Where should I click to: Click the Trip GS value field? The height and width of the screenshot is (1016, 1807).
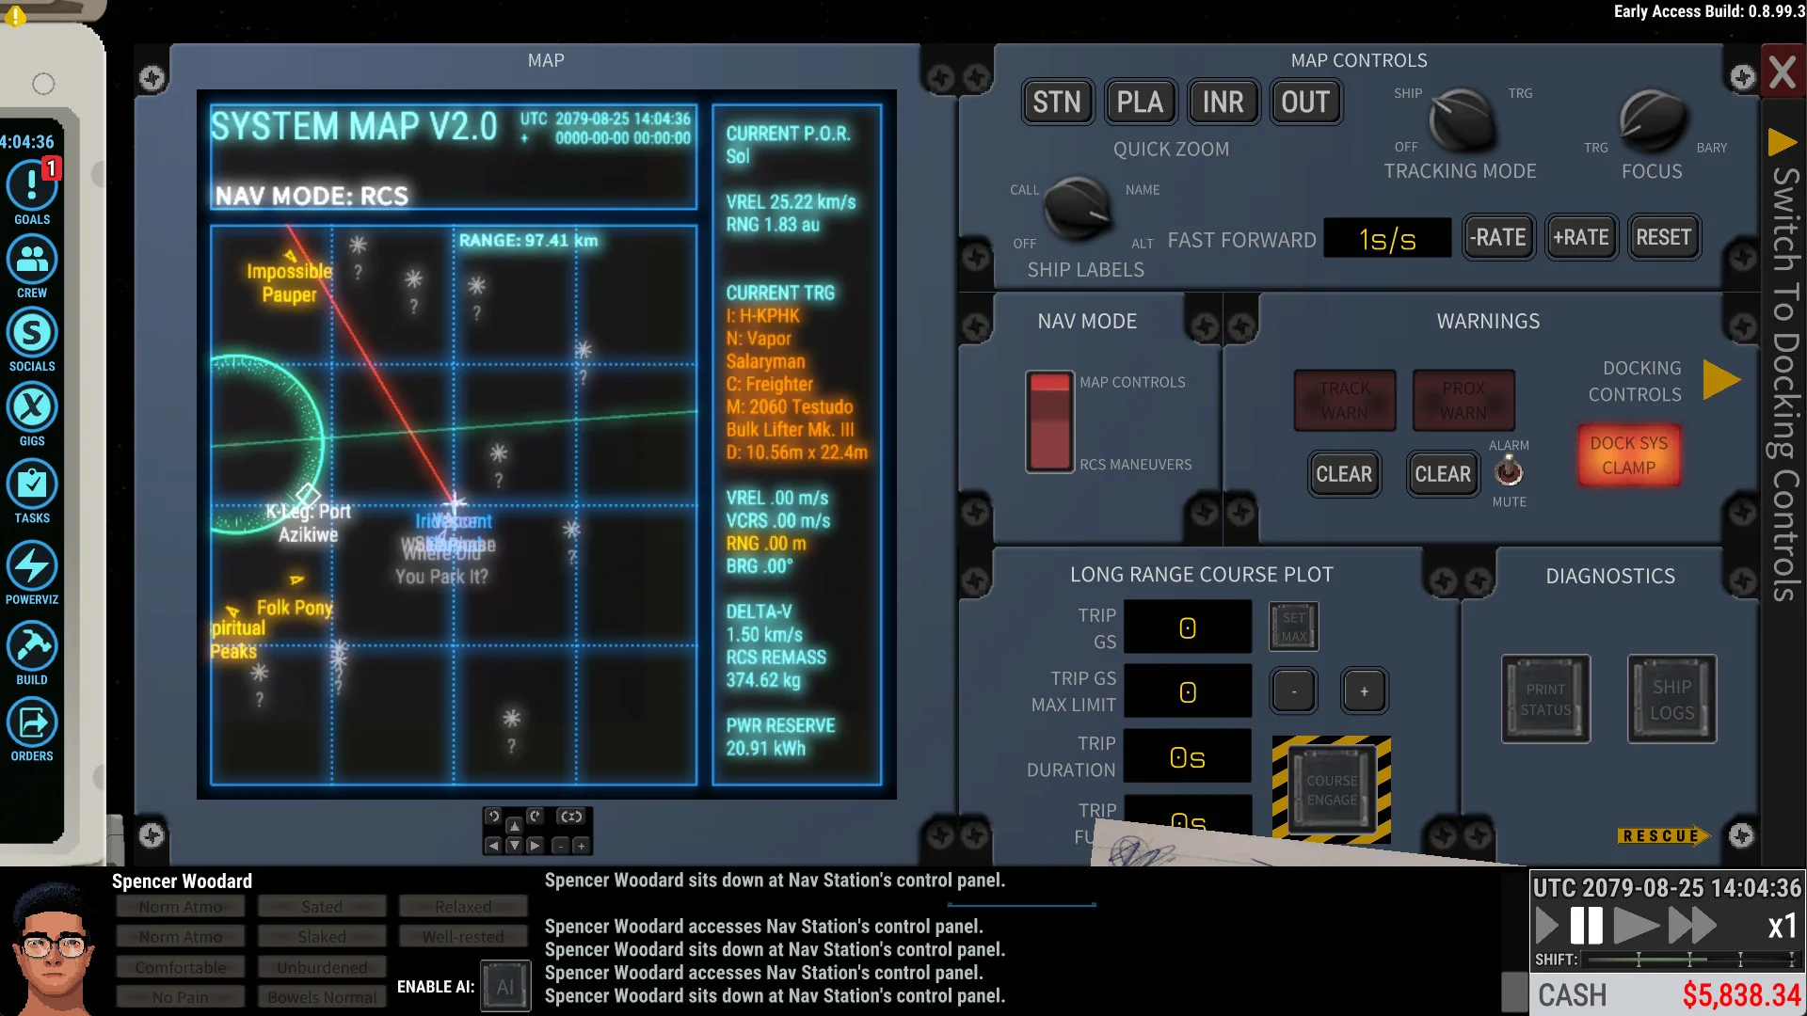(x=1188, y=627)
